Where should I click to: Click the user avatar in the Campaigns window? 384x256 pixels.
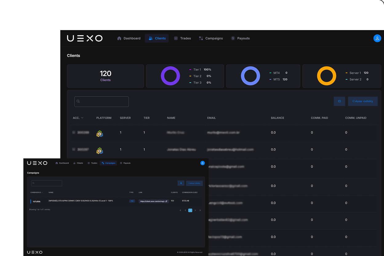pyautogui.click(x=202, y=163)
